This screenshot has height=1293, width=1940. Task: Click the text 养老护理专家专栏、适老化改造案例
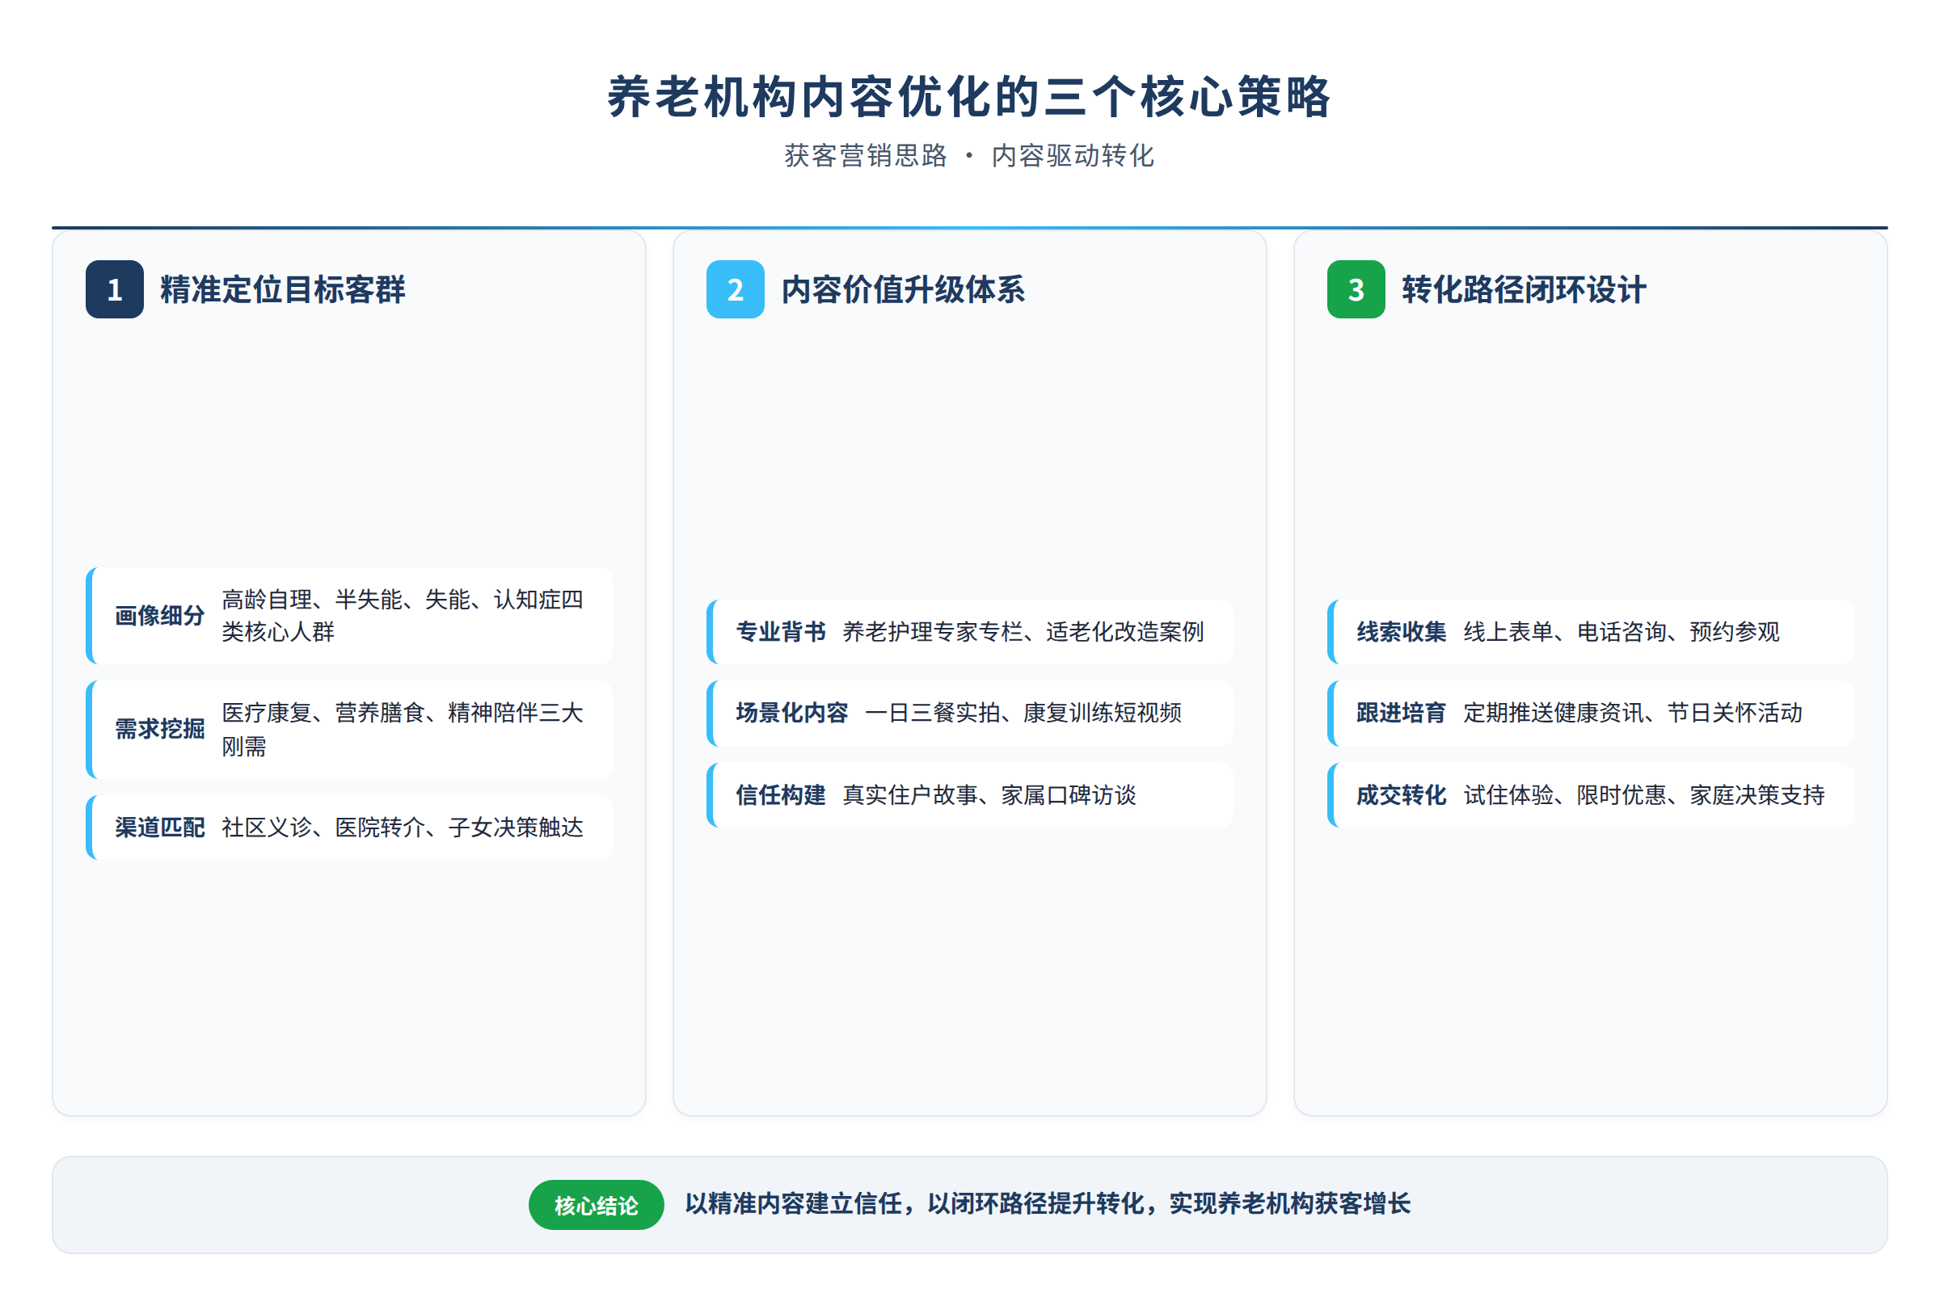(x=1023, y=632)
